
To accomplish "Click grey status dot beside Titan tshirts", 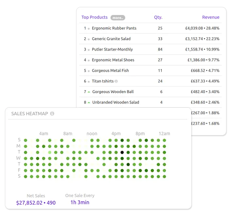I will (x=89, y=82).
